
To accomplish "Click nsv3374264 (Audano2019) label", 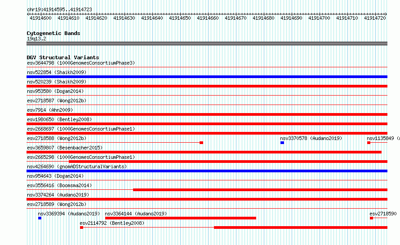I will 58,195.
